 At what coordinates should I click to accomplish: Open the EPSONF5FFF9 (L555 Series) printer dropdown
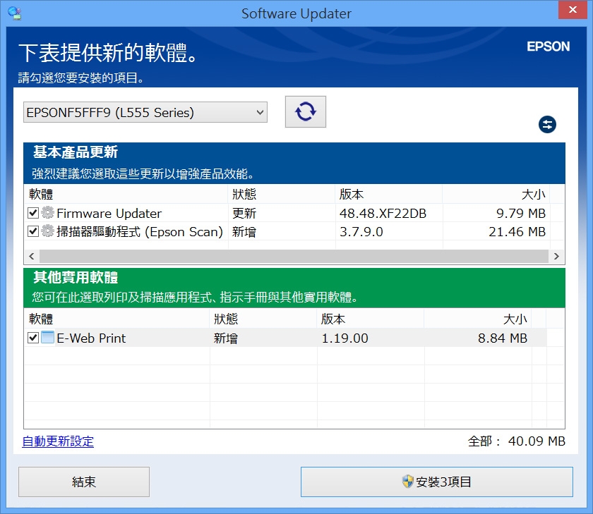point(145,112)
